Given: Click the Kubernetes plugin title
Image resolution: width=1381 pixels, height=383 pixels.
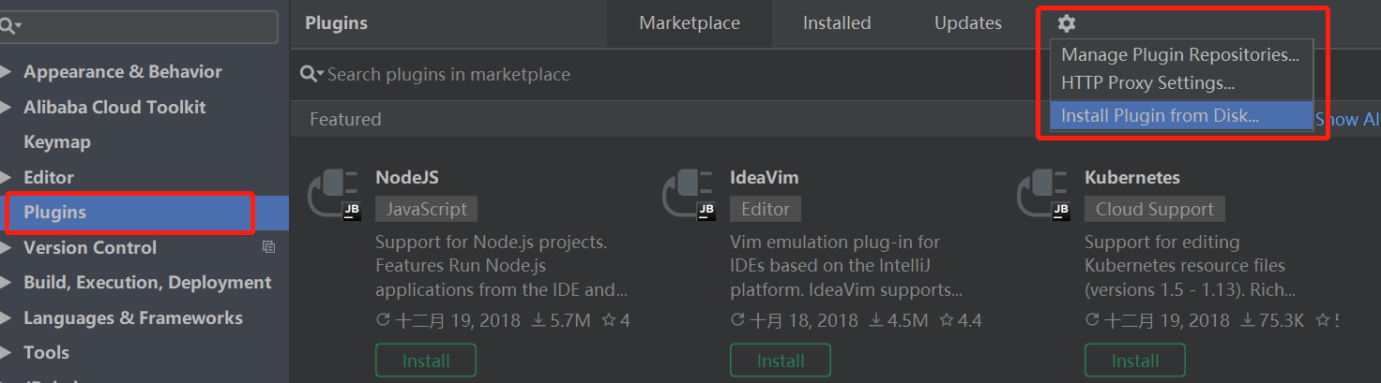Looking at the screenshot, I should pyautogui.click(x=1132, y=177).
